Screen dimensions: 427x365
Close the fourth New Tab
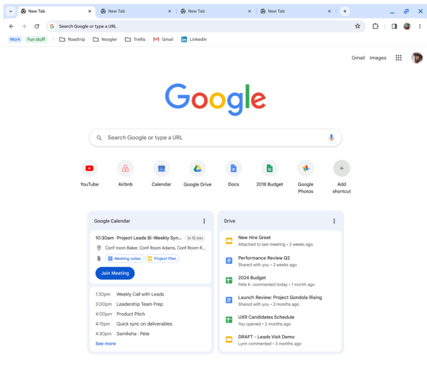pyautogui.click(x=329, y=11)
